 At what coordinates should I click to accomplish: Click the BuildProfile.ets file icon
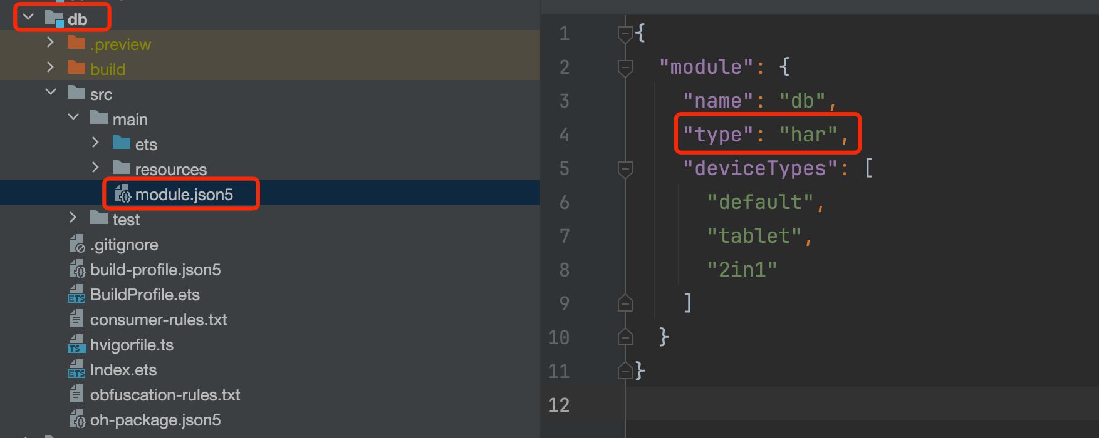[76, 295]
